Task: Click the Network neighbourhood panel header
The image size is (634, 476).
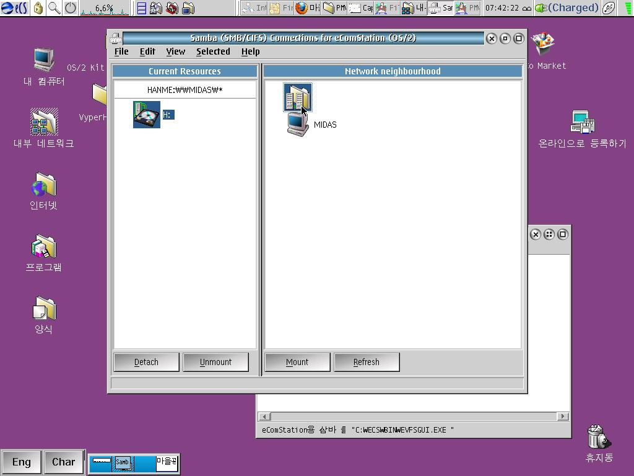Action: click(x=393, y=71)
